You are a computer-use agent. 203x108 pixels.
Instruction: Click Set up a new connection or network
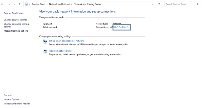tap(66, 41)
